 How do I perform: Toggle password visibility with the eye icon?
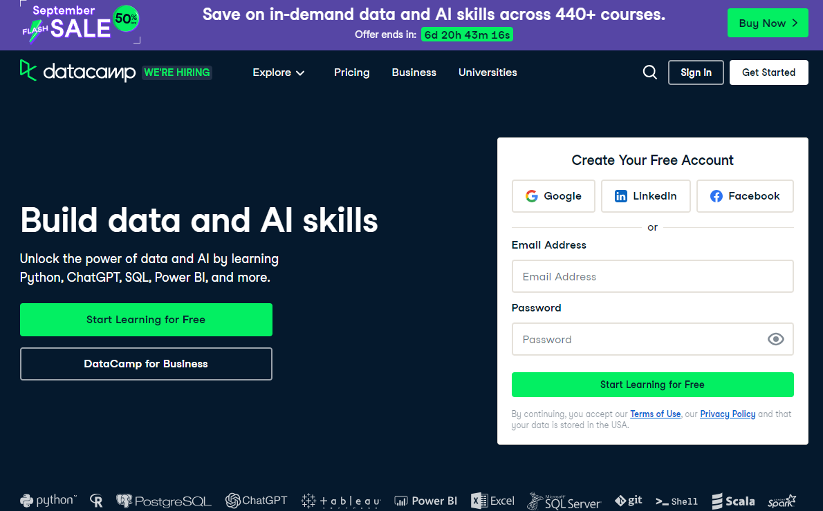tap(775, 339)
